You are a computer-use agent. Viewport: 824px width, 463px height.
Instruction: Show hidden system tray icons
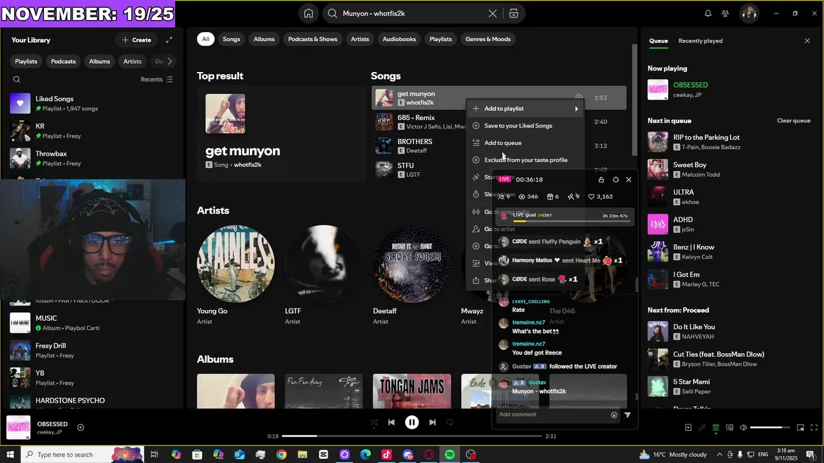pos(720,455)
